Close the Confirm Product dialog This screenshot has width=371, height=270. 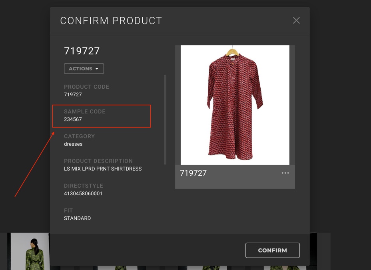coord(296,20)
